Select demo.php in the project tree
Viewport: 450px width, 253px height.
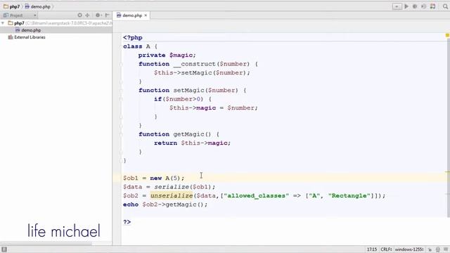pyautogui.click(x=28, y=30)
